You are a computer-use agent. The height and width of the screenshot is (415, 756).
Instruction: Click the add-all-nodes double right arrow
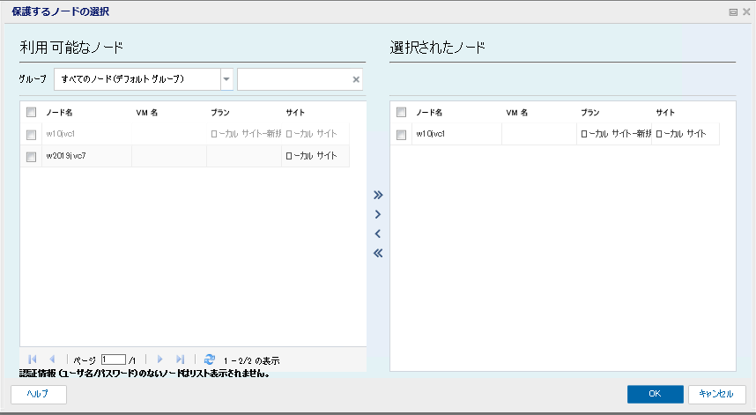pos(378,195)
